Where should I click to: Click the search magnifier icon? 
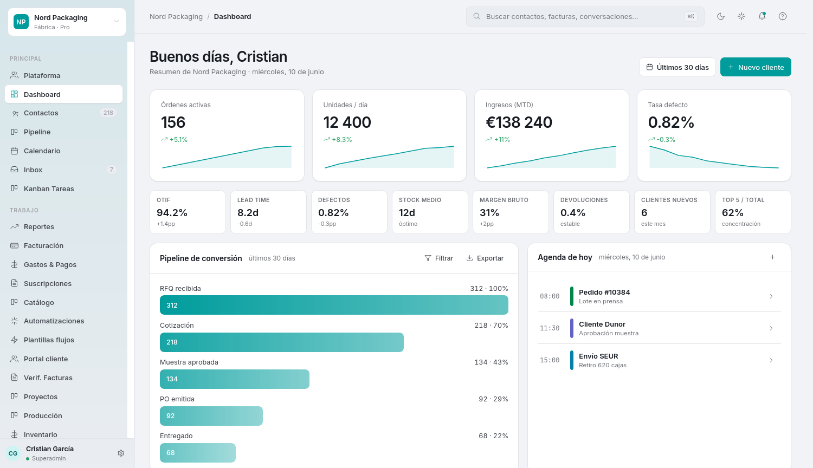pos(477,16)
